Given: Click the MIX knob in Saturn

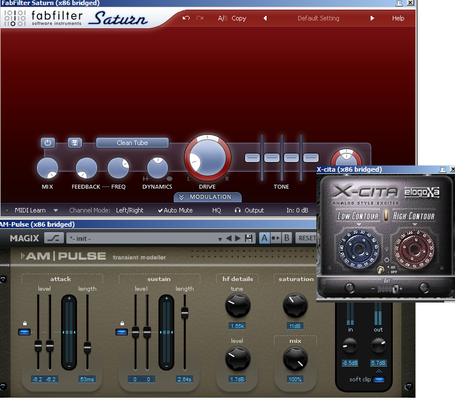Looking at the screenshot, I should 48,168.
